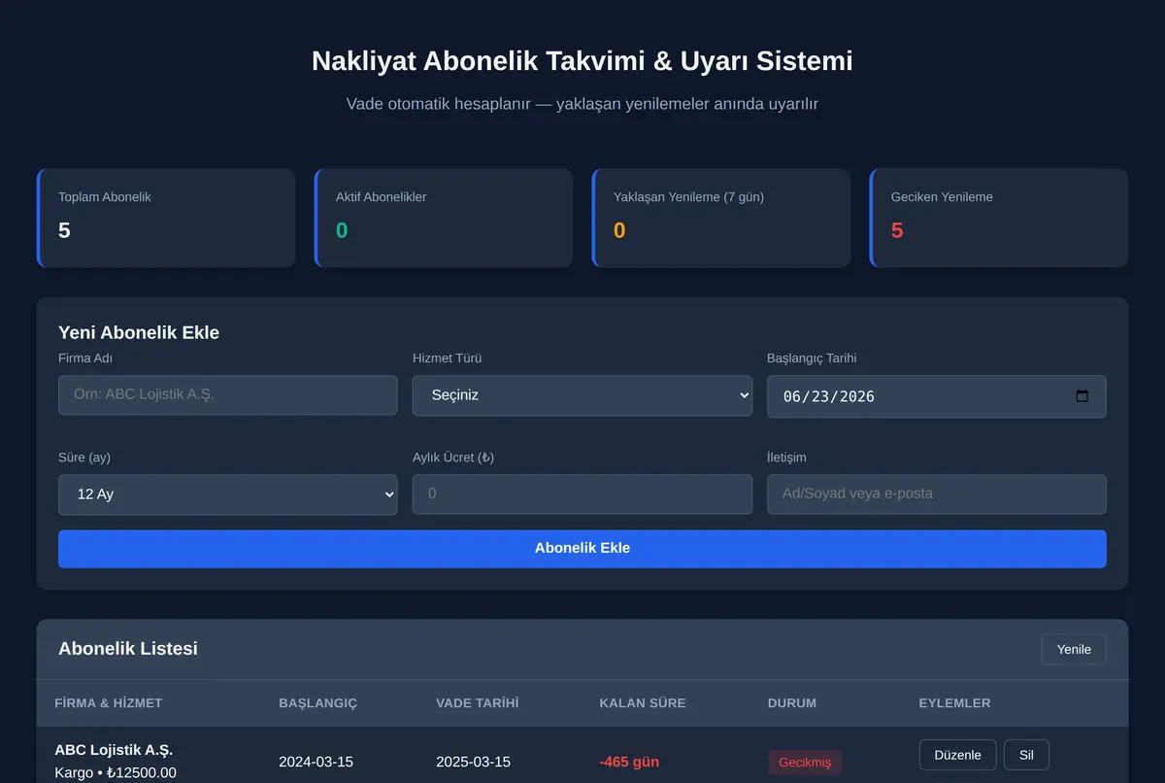
Task: Expand the Süre (ay) dropdown
Action: tap(228, 494)
